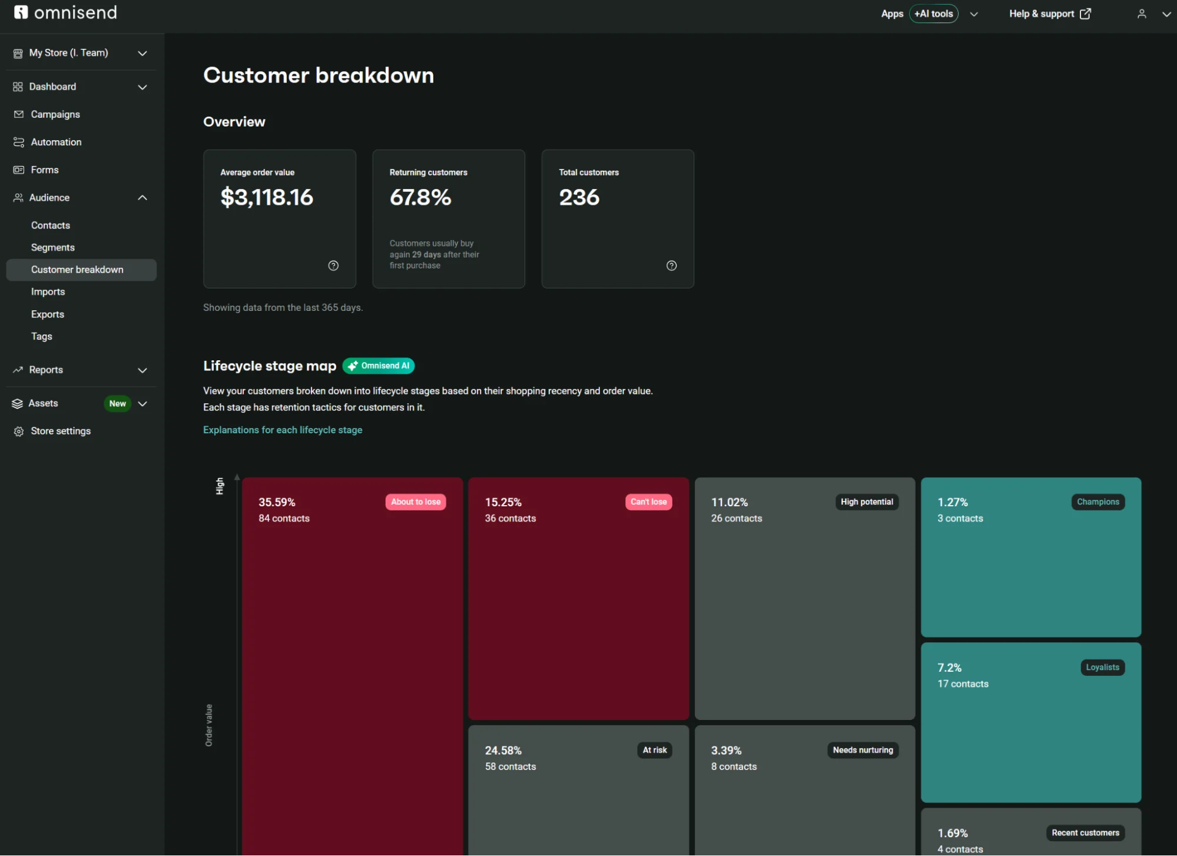Click the Audience people icon

pos(18,198)
